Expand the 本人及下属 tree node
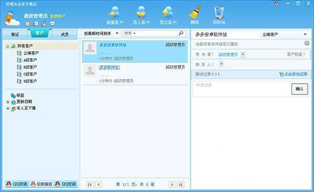 (8, 108)
